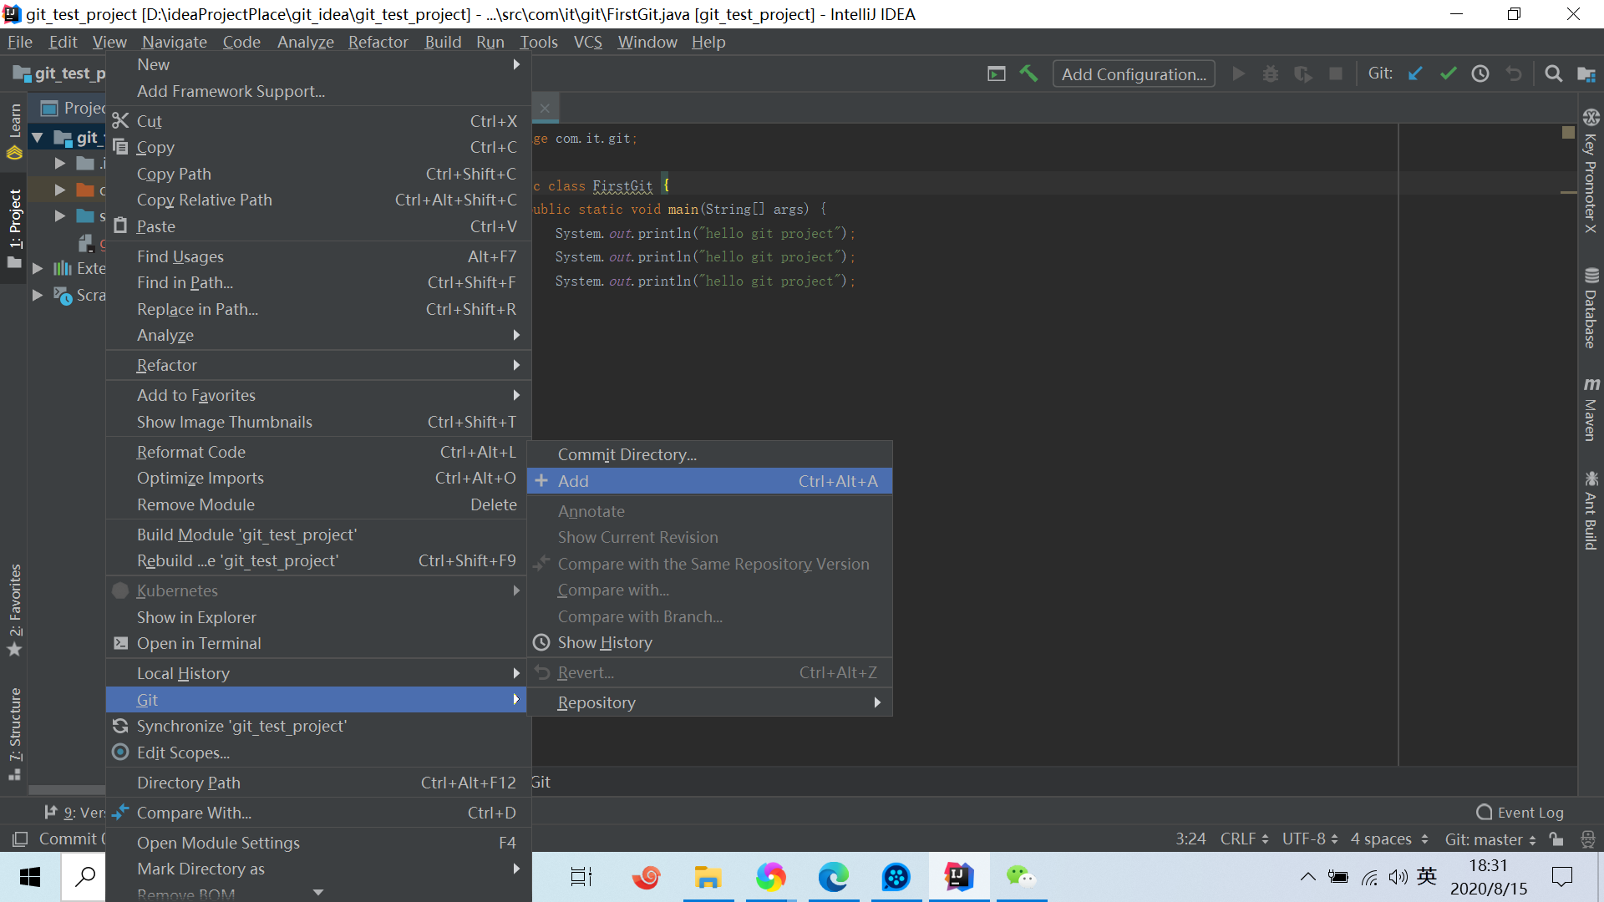Viewport: 1604px width, 902px height.
Task: Click the yellow inspection indicator in editor gutter
Action: pyautogui.click(x=1568, y=133)
